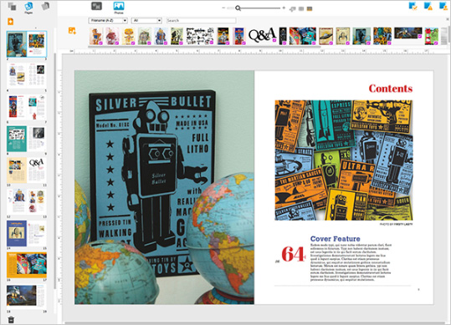Open the Pages panel tab
Image resolution: width=451 pixels, height=325 pixels.
[x=28, y=8]
